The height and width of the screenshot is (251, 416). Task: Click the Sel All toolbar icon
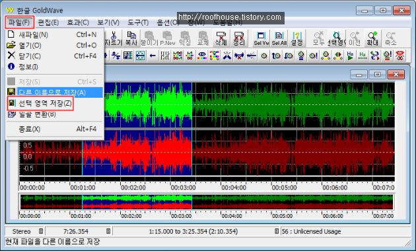[279, 38]
